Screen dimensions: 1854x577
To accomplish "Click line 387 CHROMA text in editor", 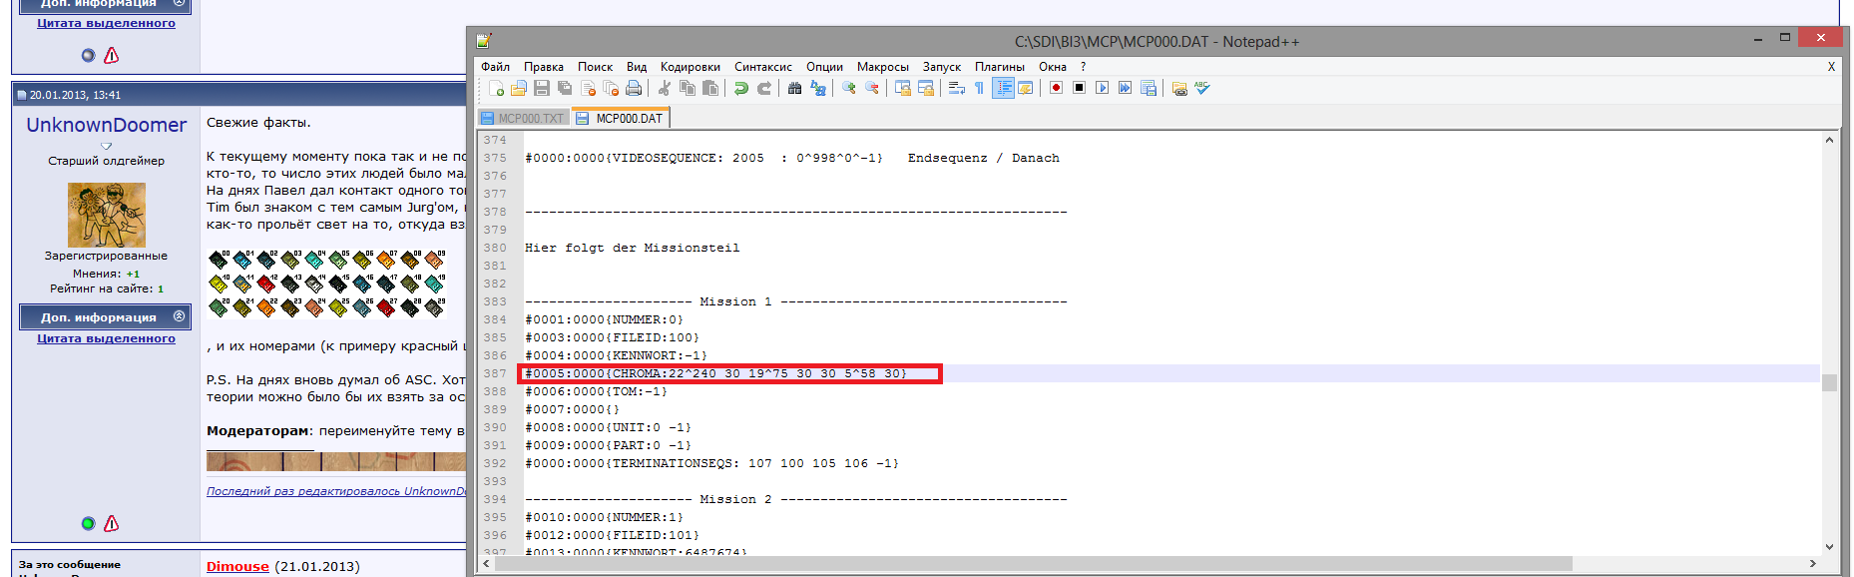I will click(716, 373).
